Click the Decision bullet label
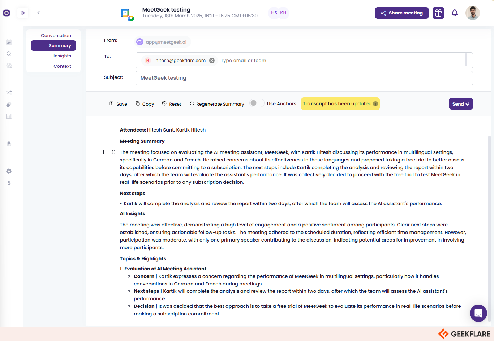494x341 pixels. tap(144, 306)
